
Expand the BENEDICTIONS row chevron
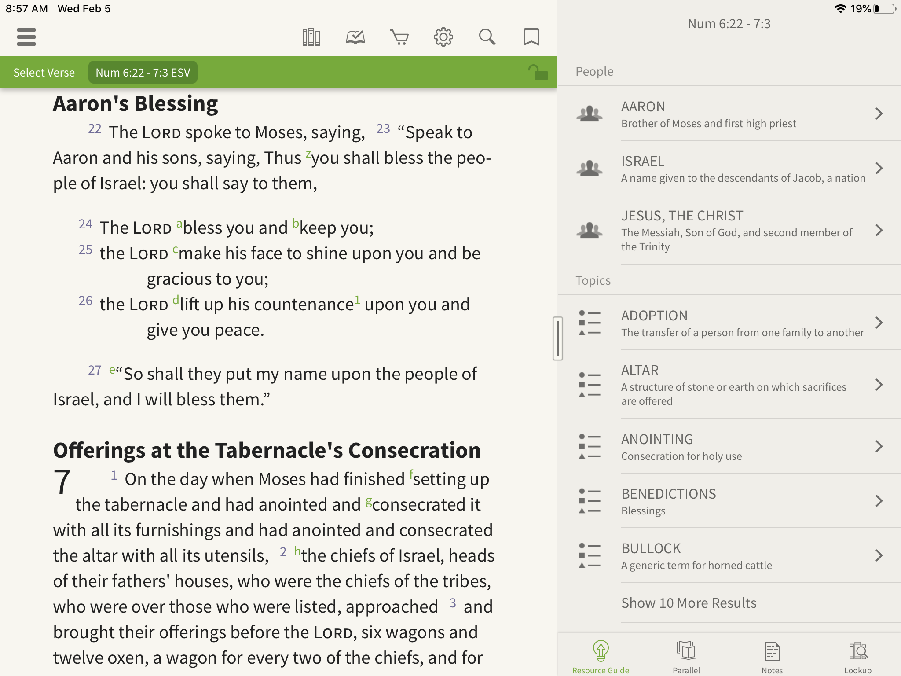point(879,501)
